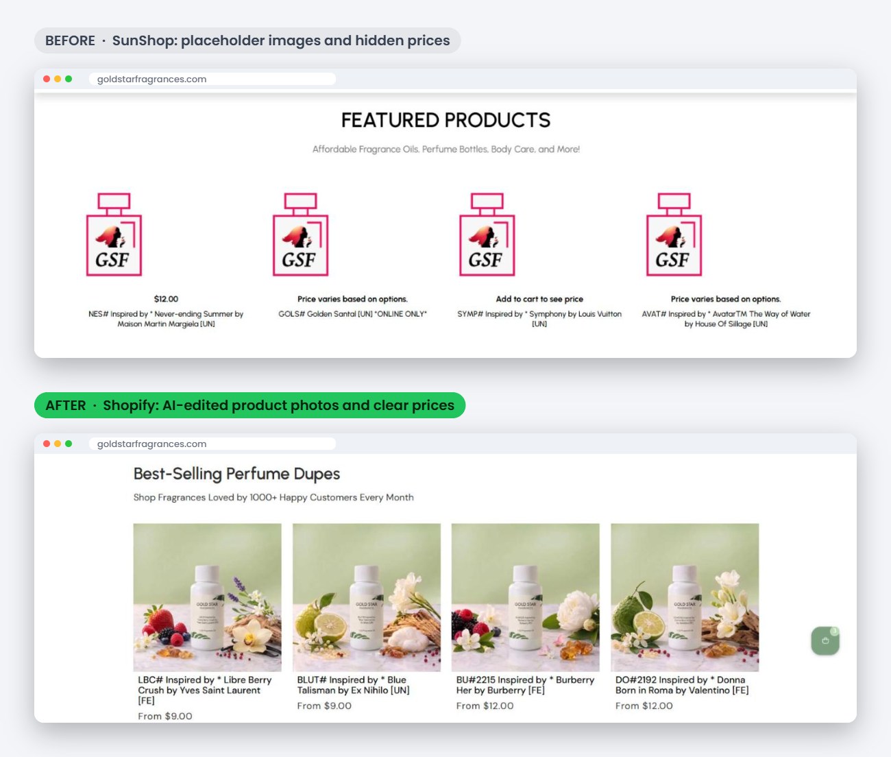Click the From $12.00 price under Burberry Her
Screen dimensions: 891x757
point(485,706)
